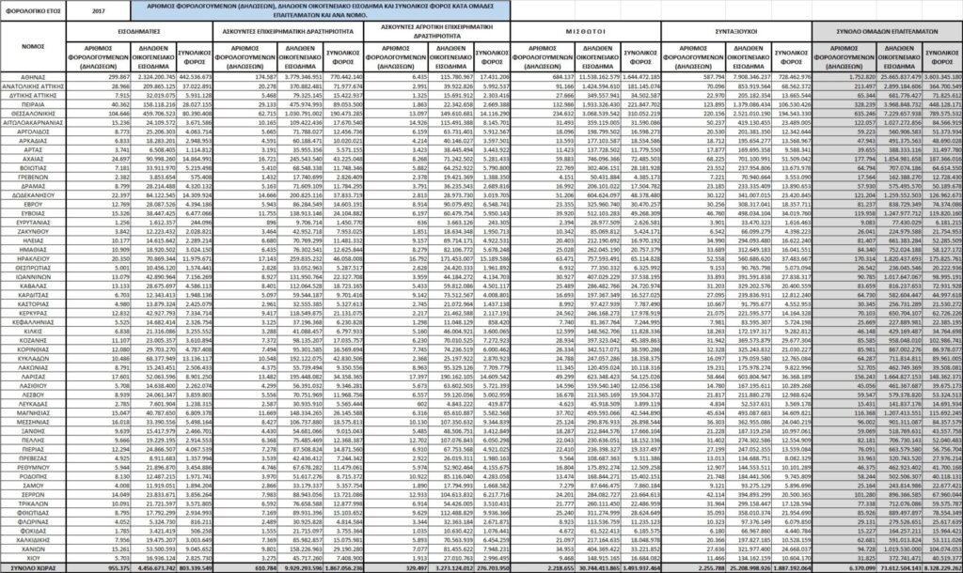The image size is (963, 573).
Task: Select the ΚΟΡΙΝΘΙΑΣ row label
Action: click(x=33, y=349)
